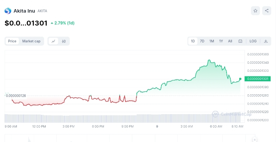Click the 0.000000126 opening price label
Viewport: 276px width, 142px height.
(x=16, y=96)
